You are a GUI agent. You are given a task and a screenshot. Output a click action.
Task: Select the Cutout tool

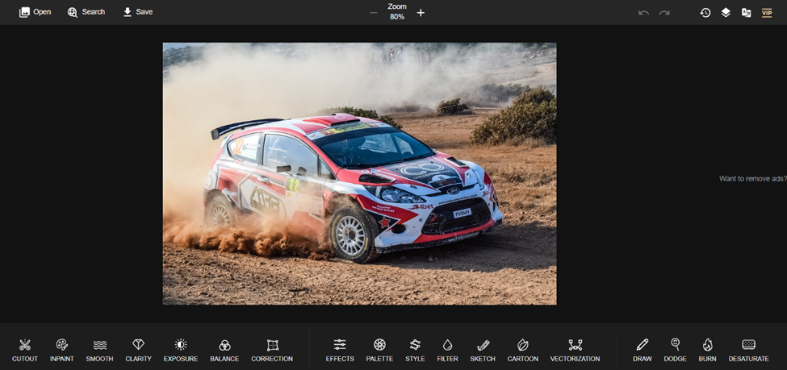(x=25, y=351)
